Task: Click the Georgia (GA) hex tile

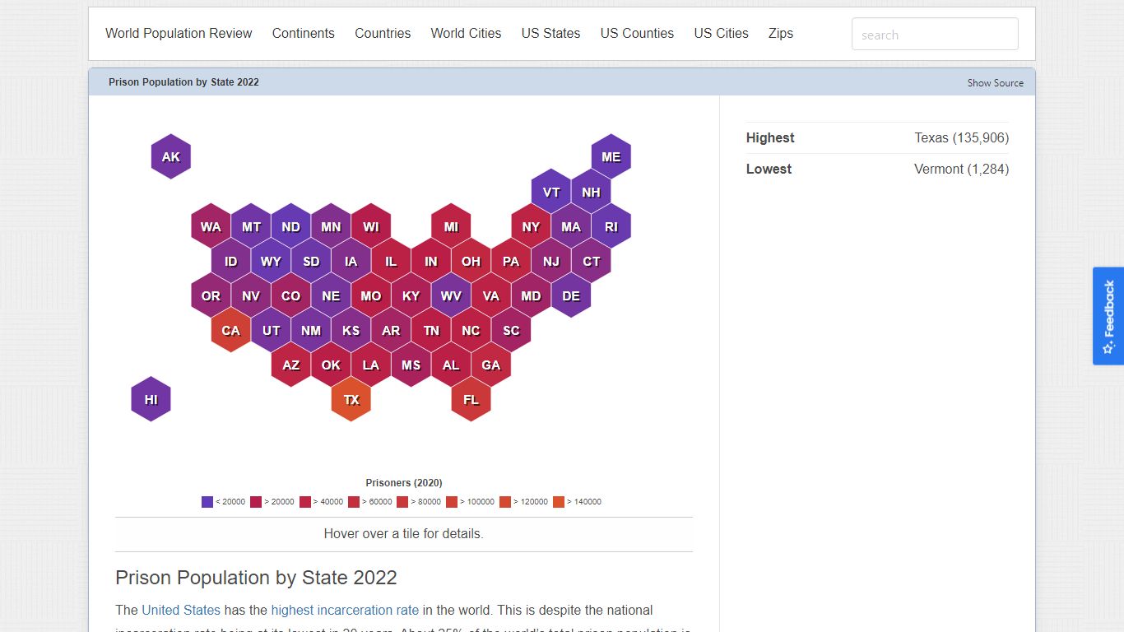Action: [491, 365]
